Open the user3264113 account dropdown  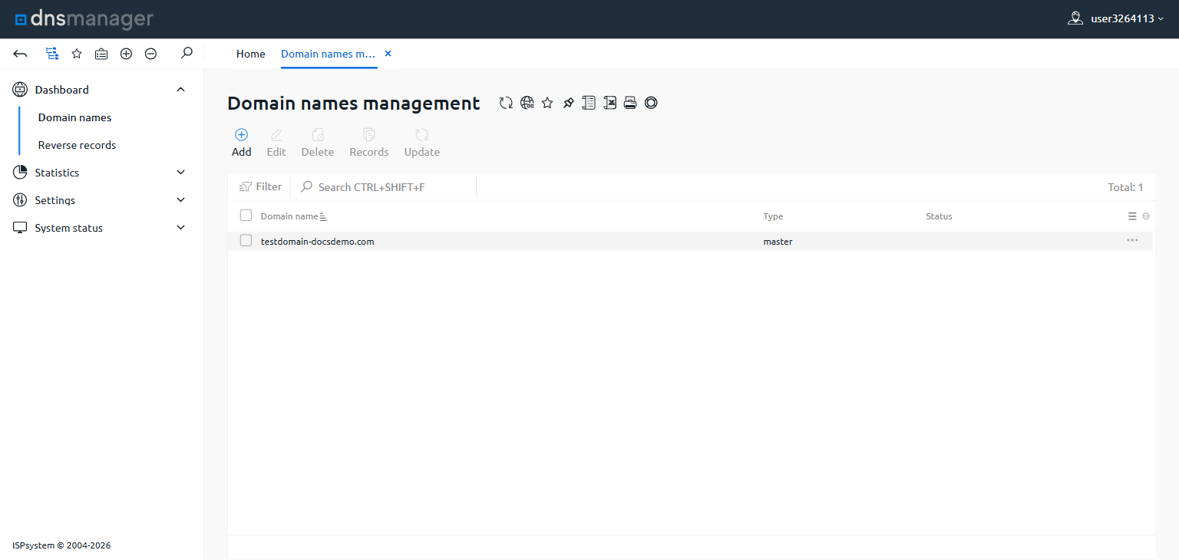pyautogui.click(x=1116, y=18)
